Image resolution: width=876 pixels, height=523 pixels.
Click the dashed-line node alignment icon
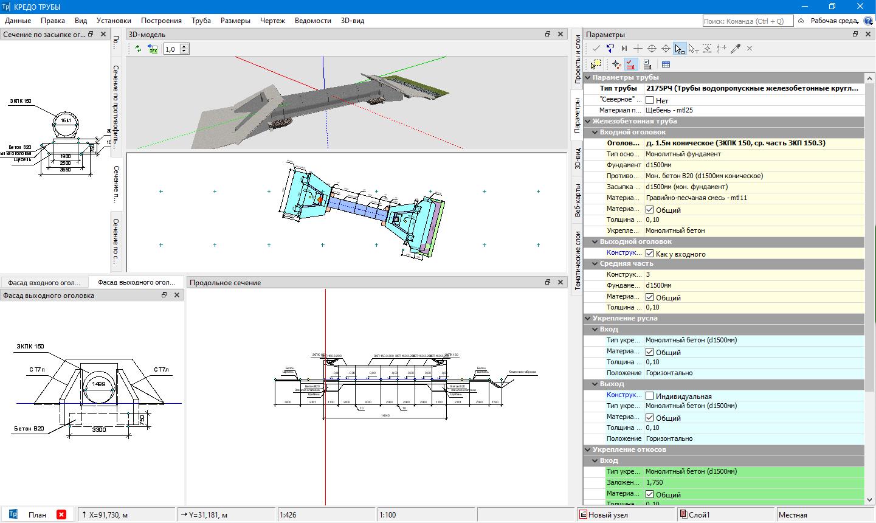point(708,48)
